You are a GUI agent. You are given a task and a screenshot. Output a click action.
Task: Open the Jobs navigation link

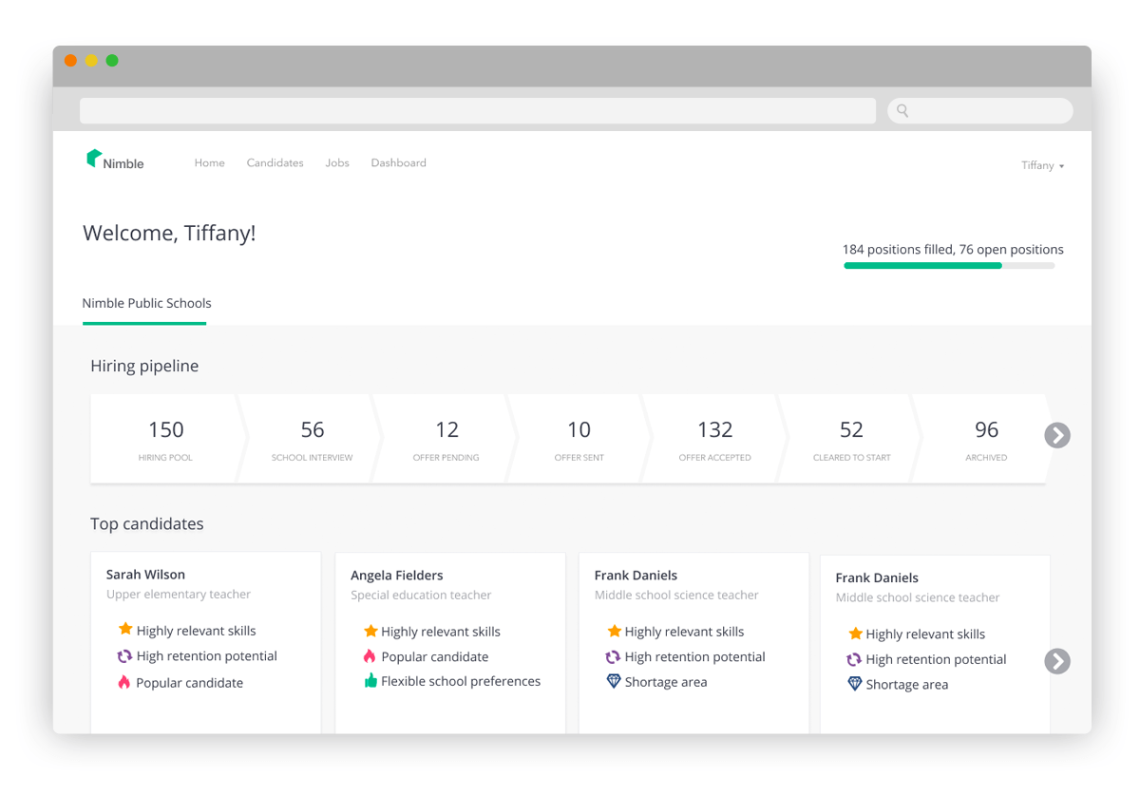coord(337,163)
